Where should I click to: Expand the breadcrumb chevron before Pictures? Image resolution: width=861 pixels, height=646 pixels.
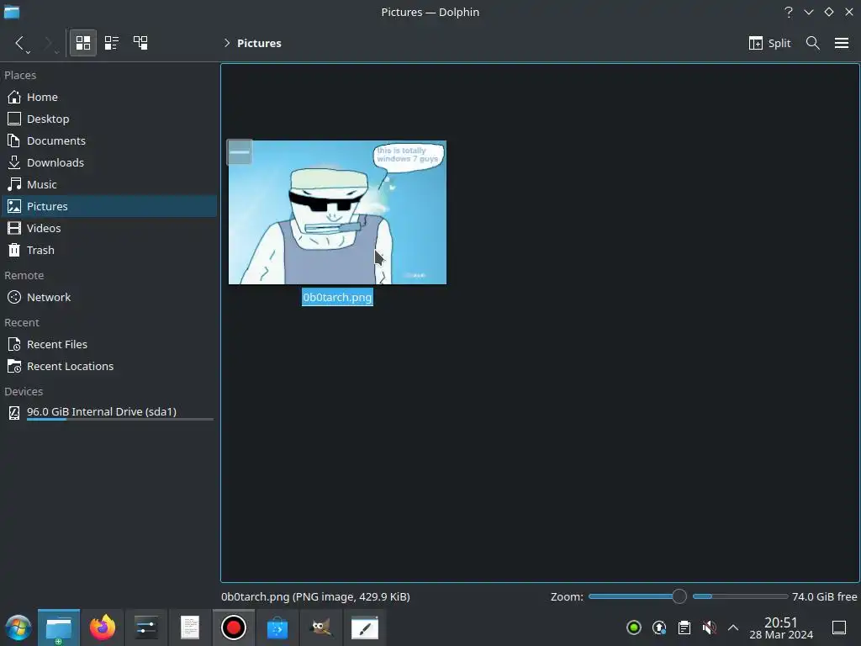pyautogui.click(x=227, y=43)
